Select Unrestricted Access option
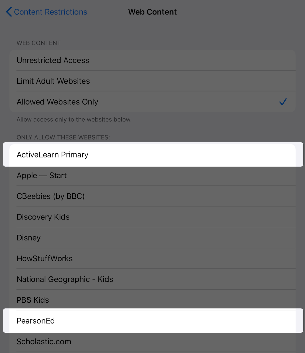Viewport: 305px width, 353px height. click(x=53, y=60)
